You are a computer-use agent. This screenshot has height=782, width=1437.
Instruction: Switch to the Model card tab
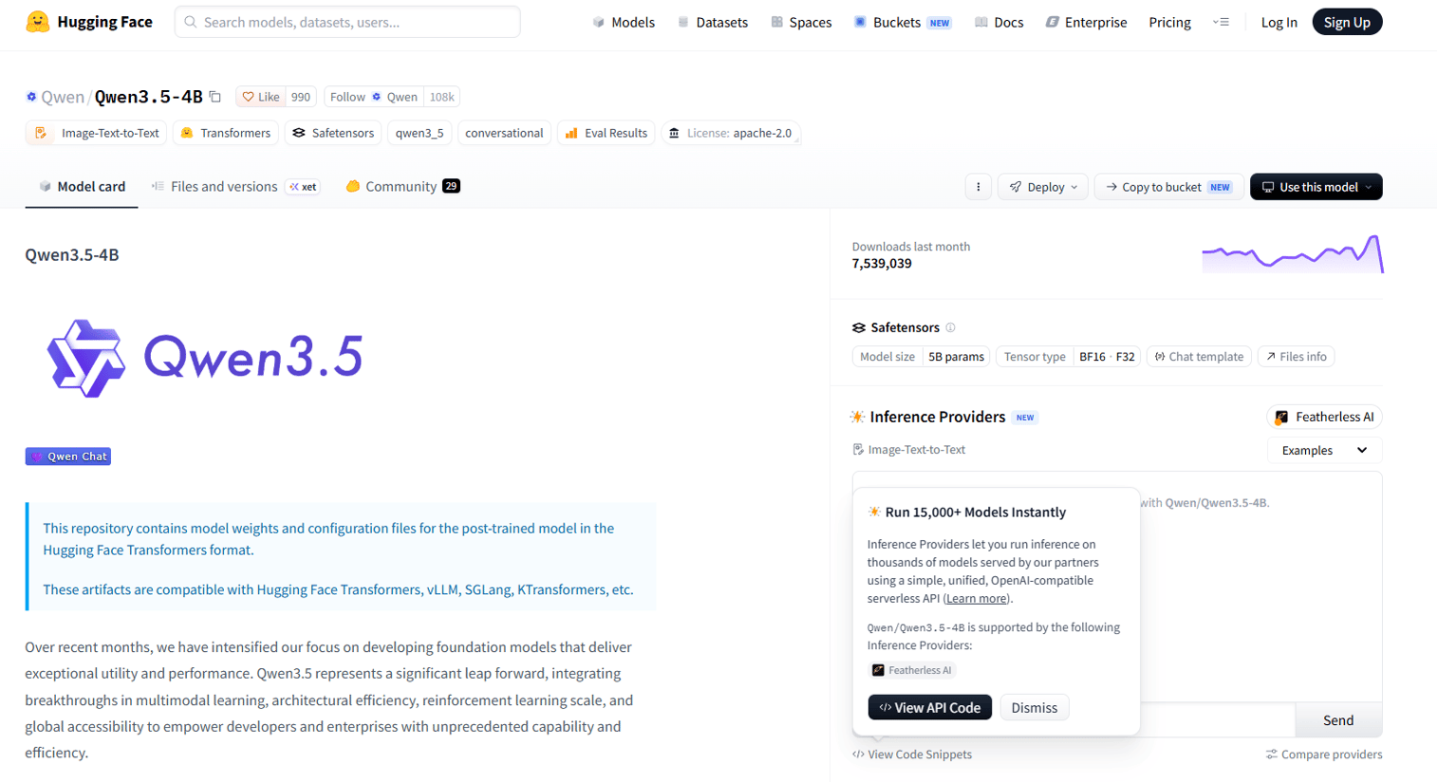coord(82,187)
